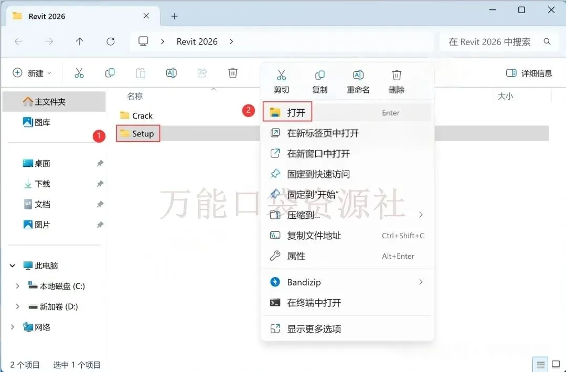
Task: Click chevron before Revit 2026 in address bar
Action: coord(163,41)
